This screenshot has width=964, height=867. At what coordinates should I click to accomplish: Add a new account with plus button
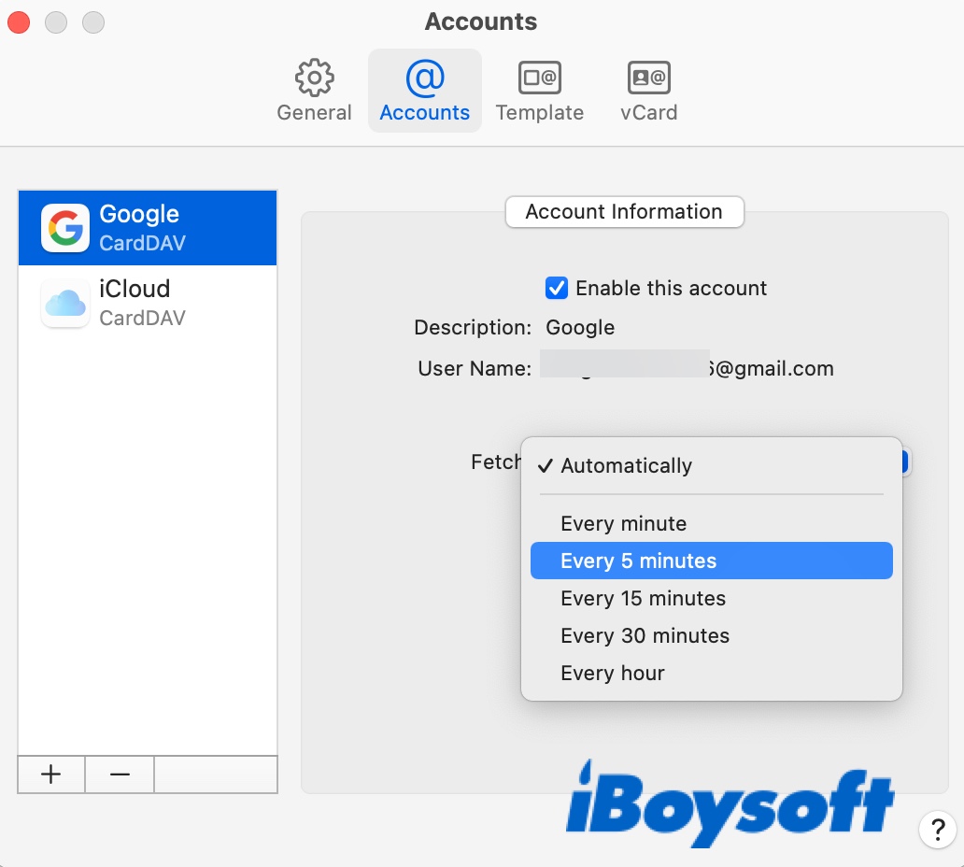(51, 775)
